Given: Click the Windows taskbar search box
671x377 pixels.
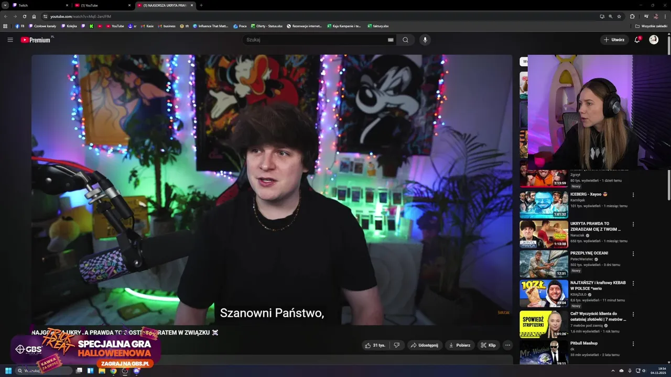Looking at the screenshot, I should [x=45, y=371].
